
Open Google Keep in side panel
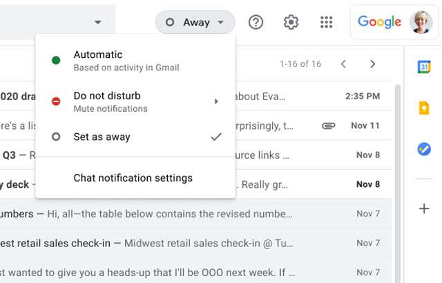pos(424,108)
